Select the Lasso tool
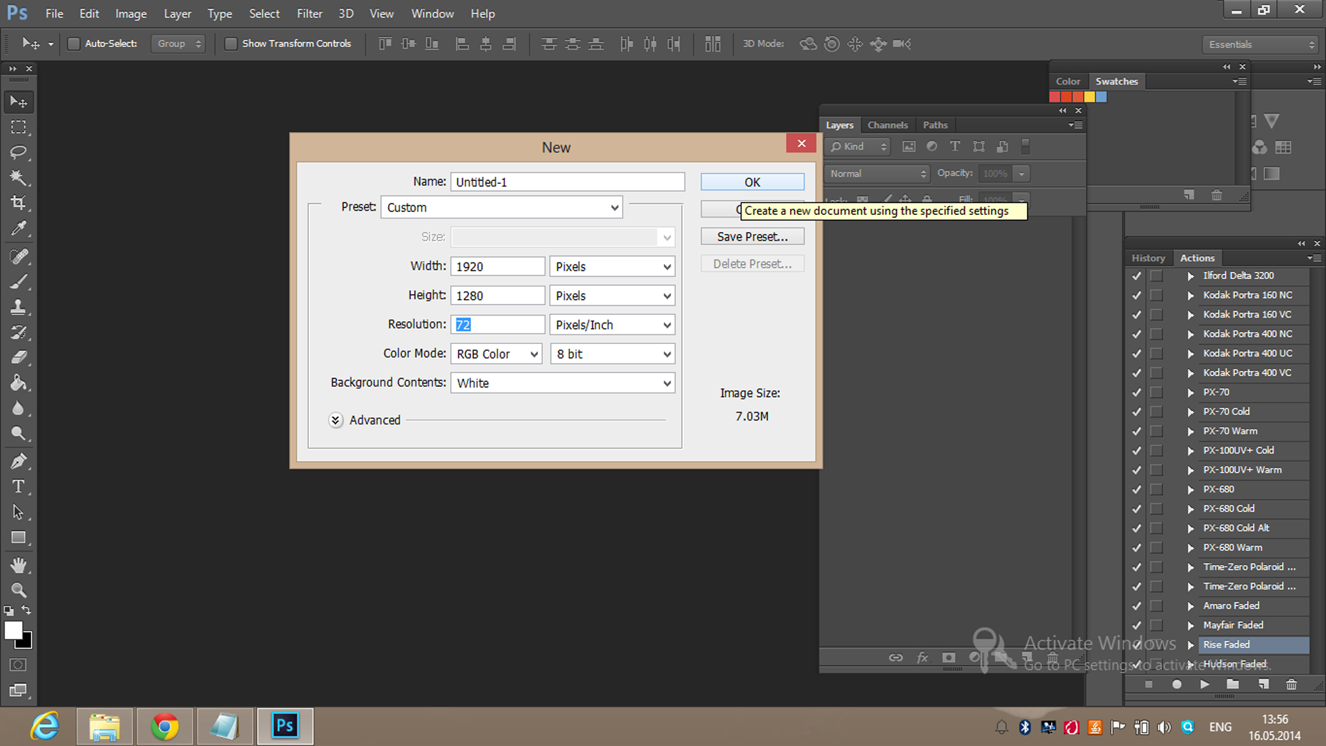Viewport: 1326px width, 746px height. pyautogui.click(x=19, y=152)
